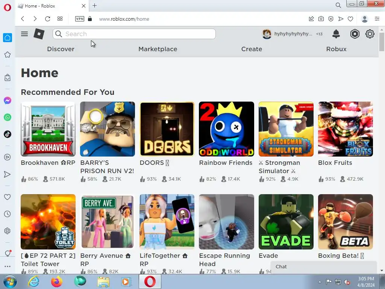This screenshot has width=385, height=289.
Task: Open browser search tabs magnifier
Action: pos(338,5)
